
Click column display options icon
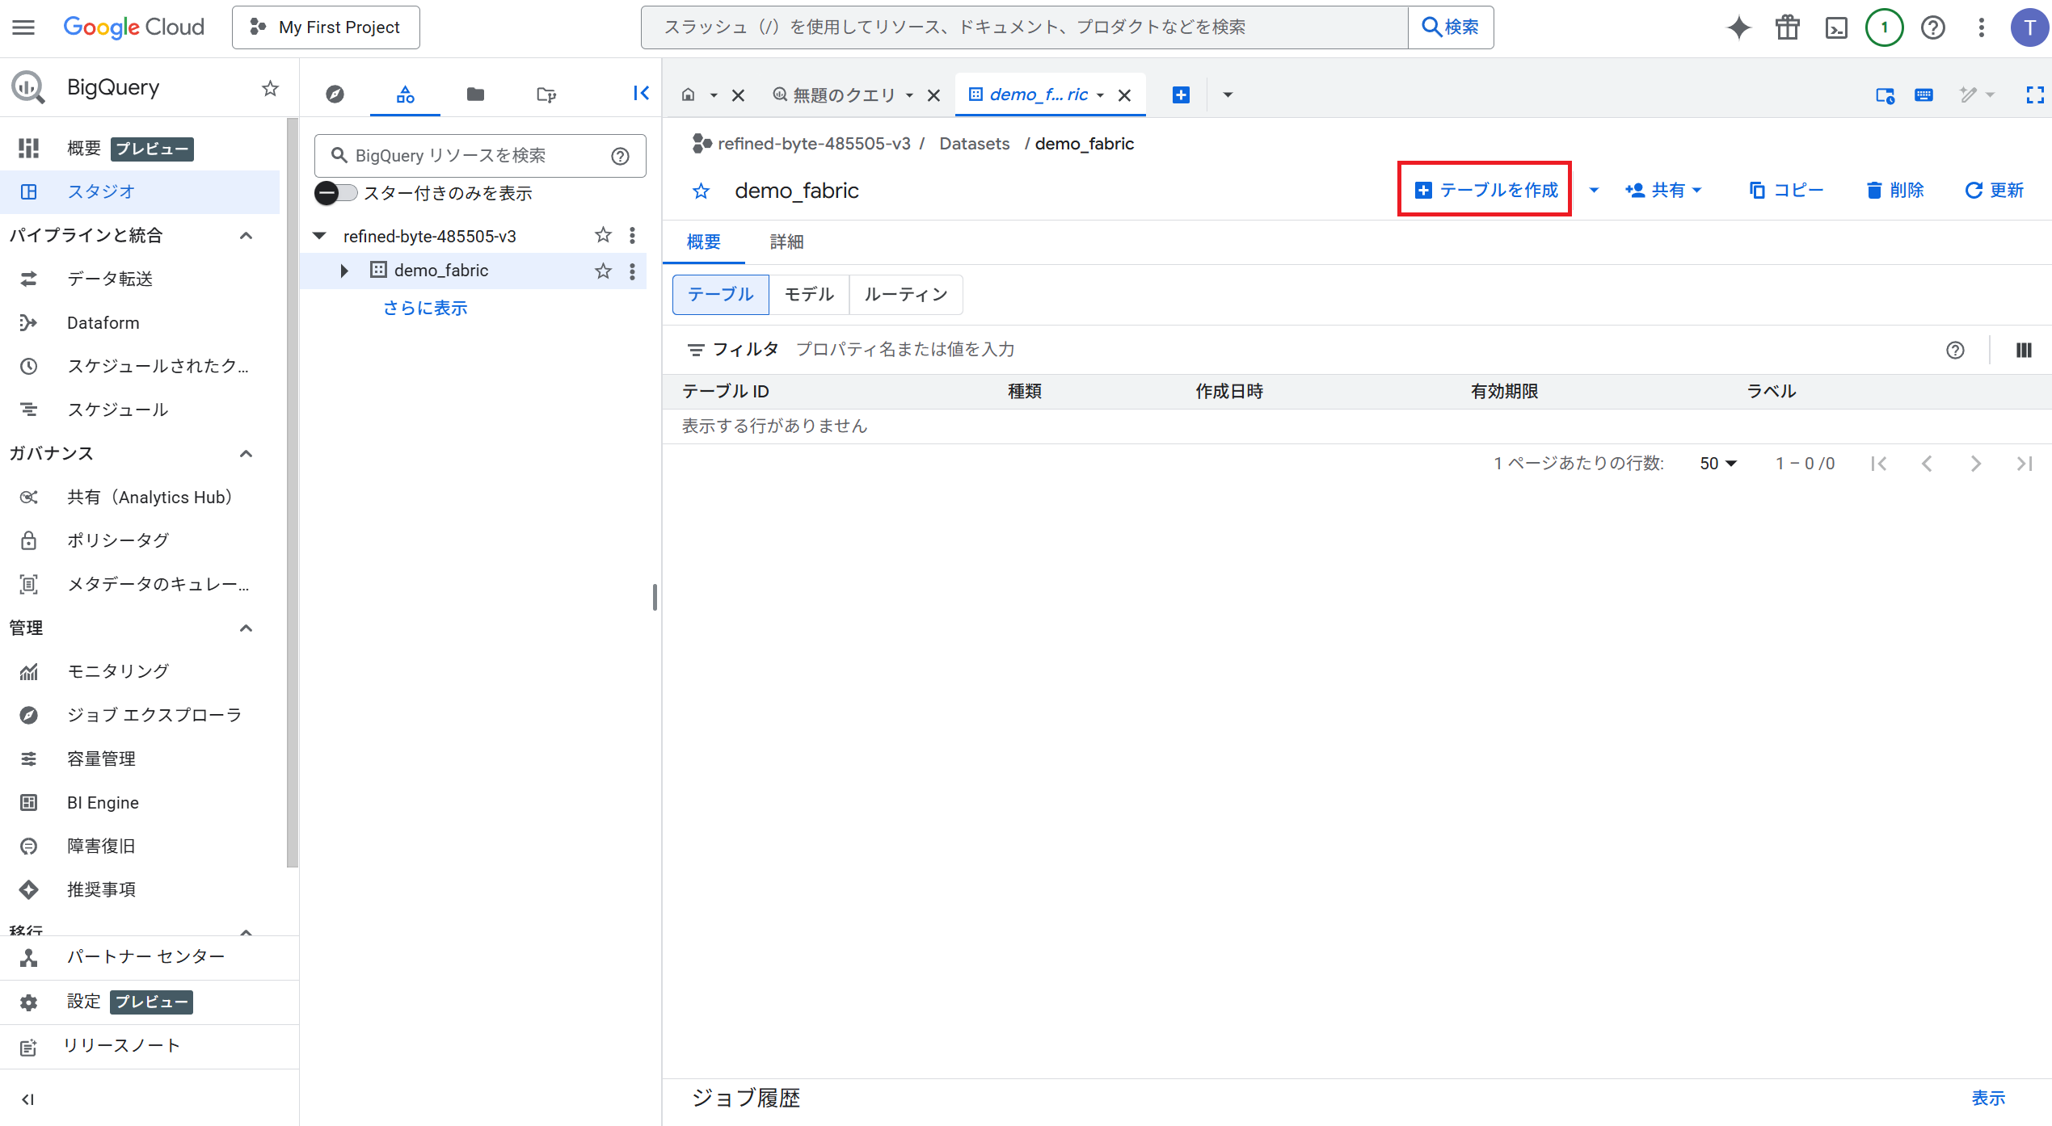pos(2024,350)
